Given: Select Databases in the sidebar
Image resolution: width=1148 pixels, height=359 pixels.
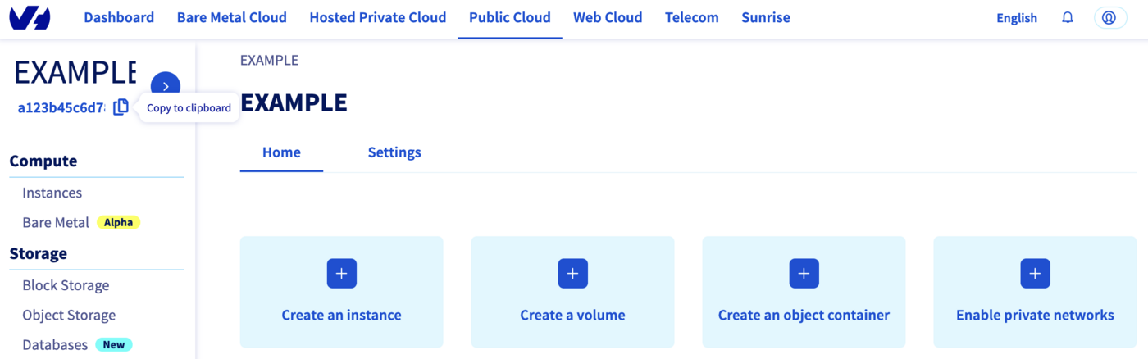Looking at the screenshot, I should [x=55, y=344].
